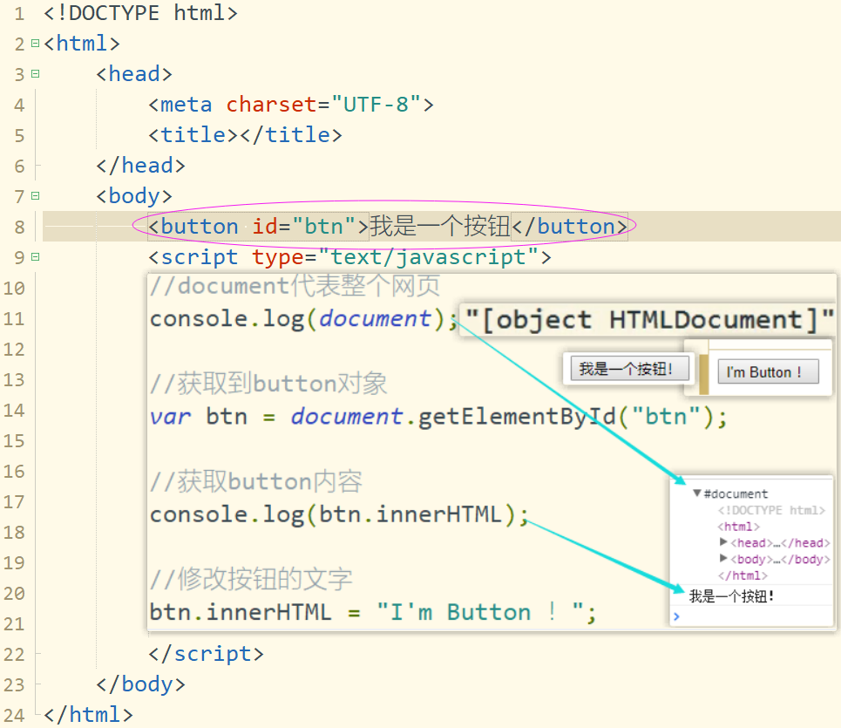Click the //修改按钮的文字 comment

click(251, 579)
